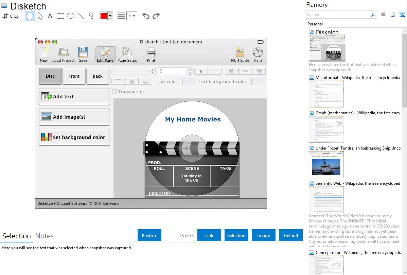Switch to the Back tab
407x275 pixels.
(x=98, y=76)
